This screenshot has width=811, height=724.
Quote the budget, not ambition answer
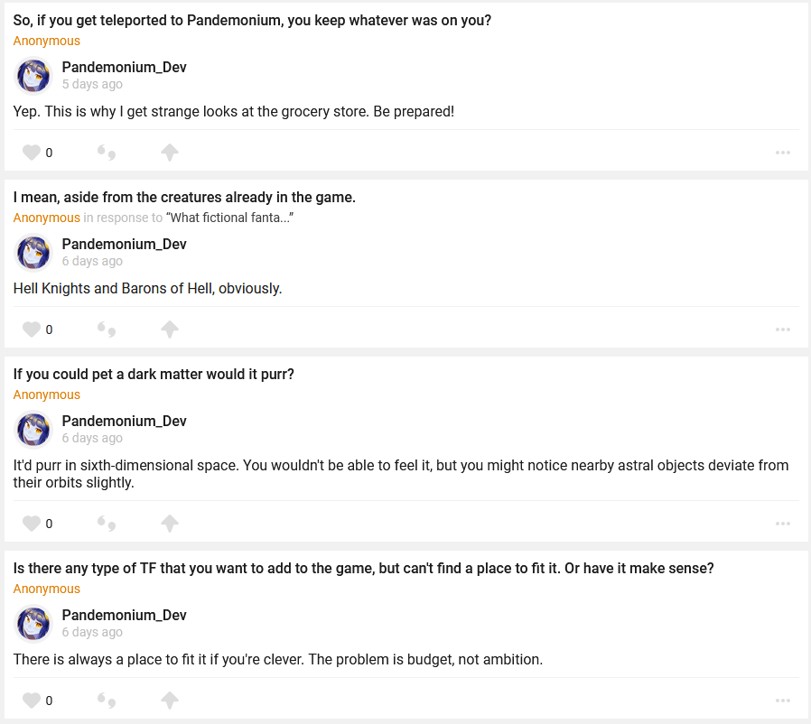coord(107,701)
